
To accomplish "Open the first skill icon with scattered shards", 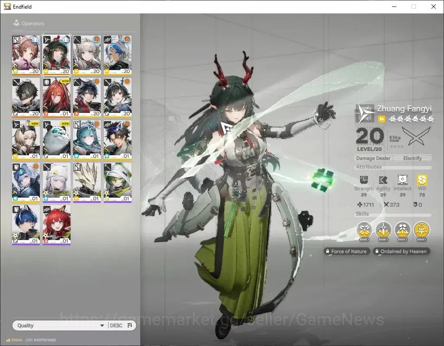I will click(x=364, y=229).
